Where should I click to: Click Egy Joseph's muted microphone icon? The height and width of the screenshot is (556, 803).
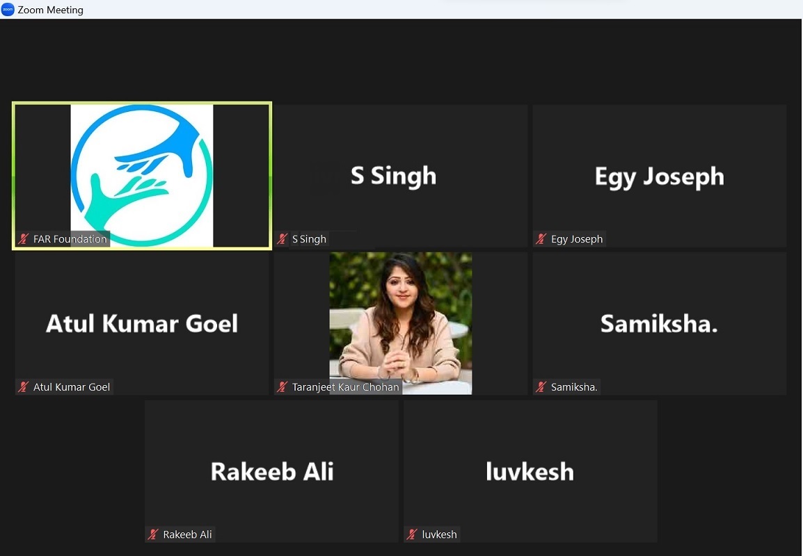click(x=541, y=239)
